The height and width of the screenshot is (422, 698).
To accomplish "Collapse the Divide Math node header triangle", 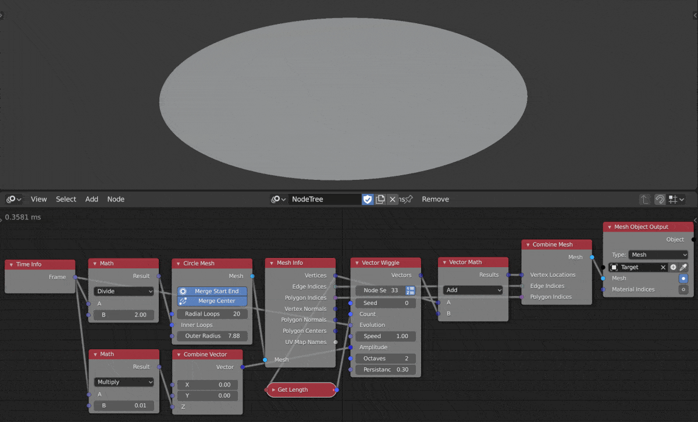I will (x=95, y=263).
